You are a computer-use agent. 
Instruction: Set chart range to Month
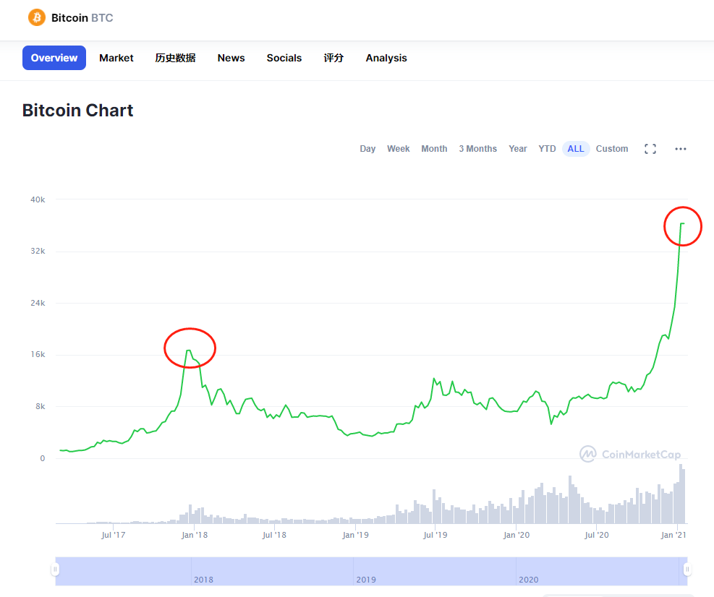tap(434, 149)
